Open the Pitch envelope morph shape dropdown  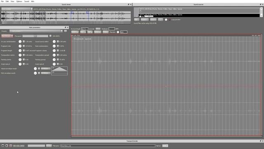tap(46, 73)
